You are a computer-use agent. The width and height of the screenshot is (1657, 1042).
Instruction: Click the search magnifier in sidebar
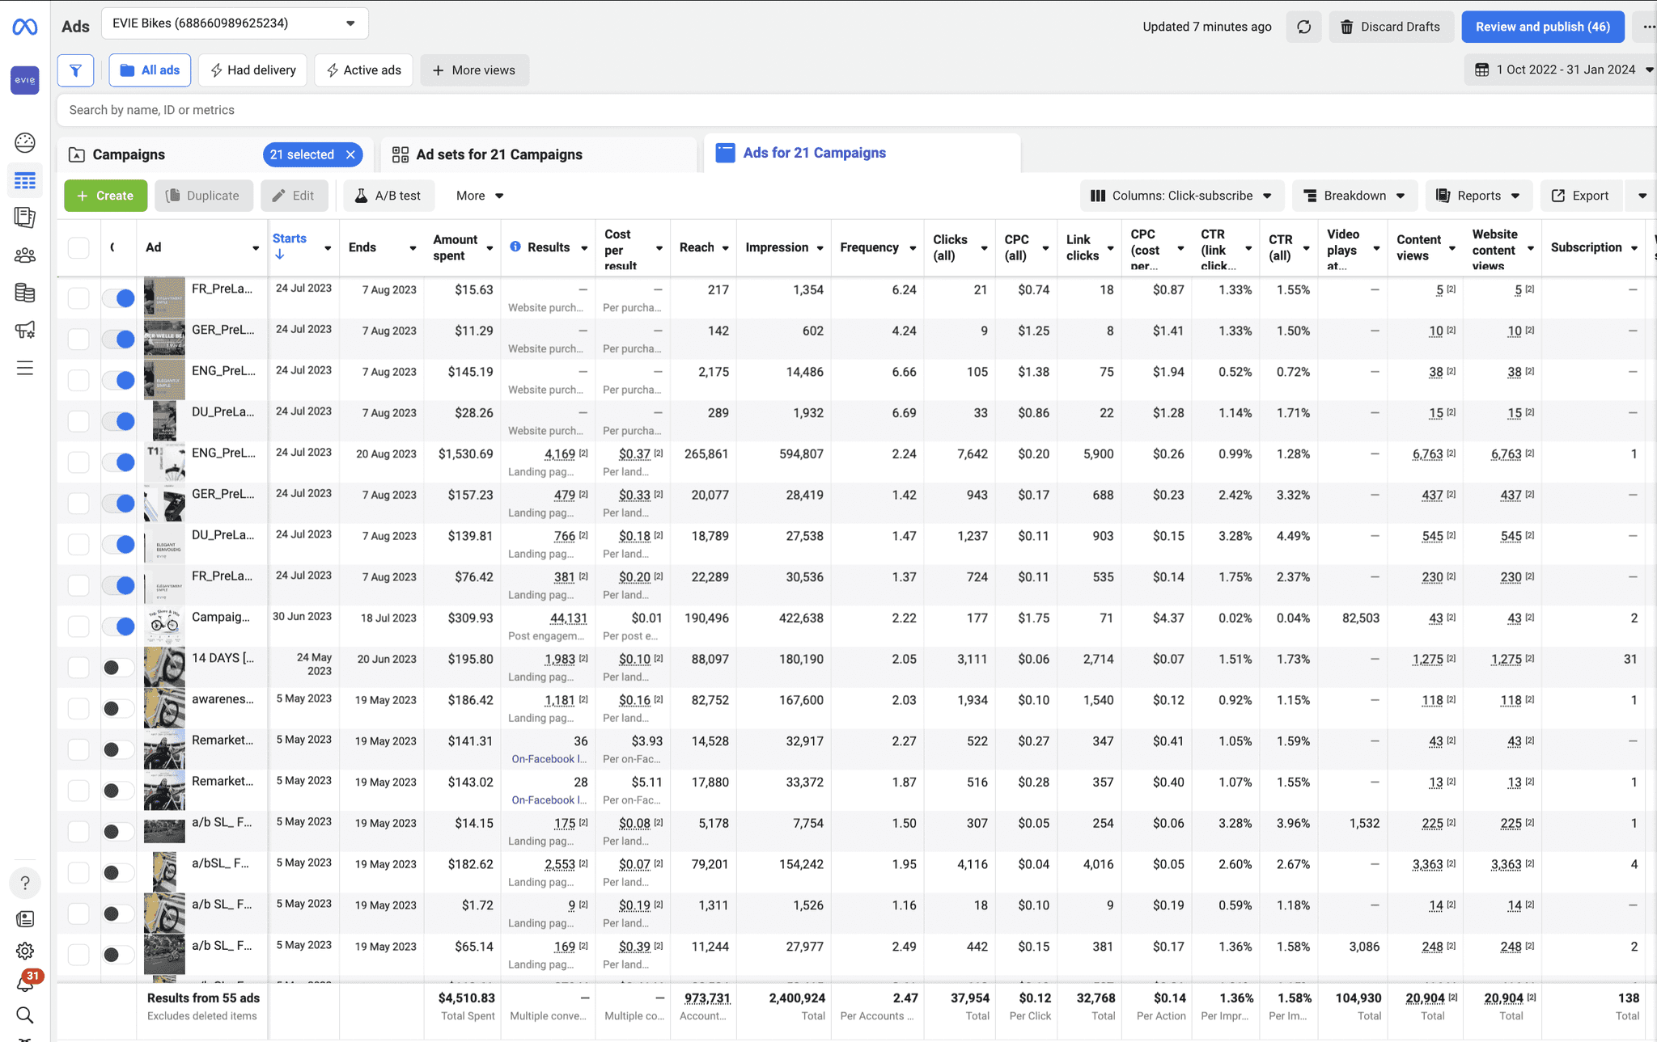pos(25,1015)
